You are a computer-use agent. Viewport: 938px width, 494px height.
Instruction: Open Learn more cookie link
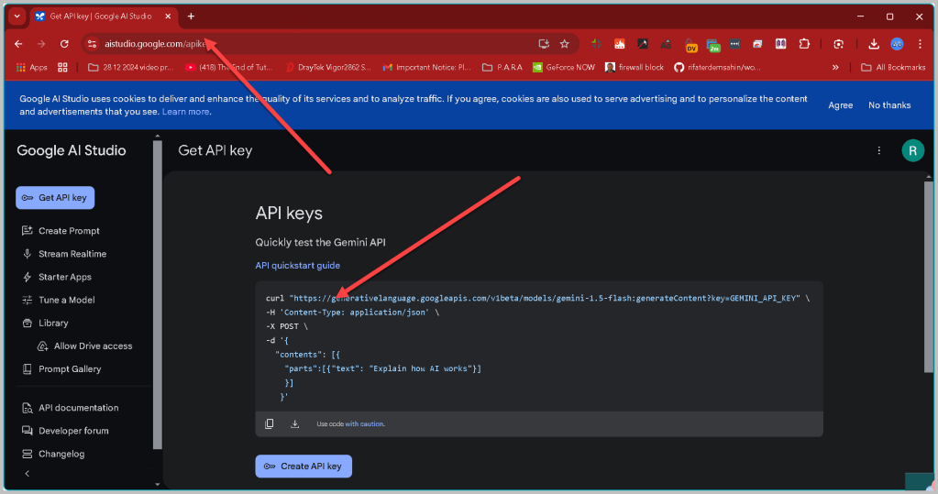tap(185, 112)
